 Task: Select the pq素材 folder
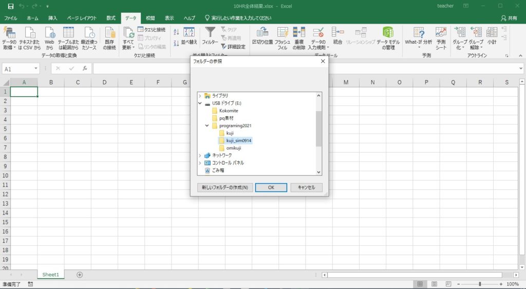pyautogui.click(x=227, y=118)
